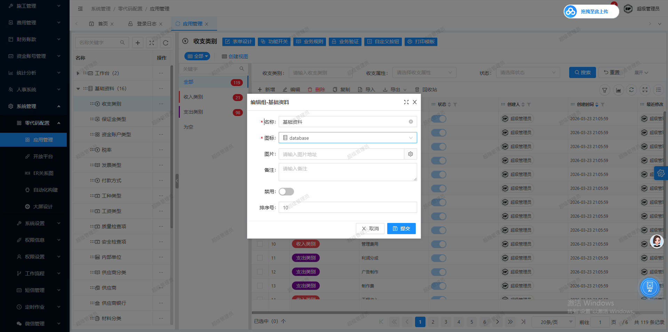The height and width of the screenshot is (332, 668).
Task: Open the 开放平台 menu item
Action: 43,156
